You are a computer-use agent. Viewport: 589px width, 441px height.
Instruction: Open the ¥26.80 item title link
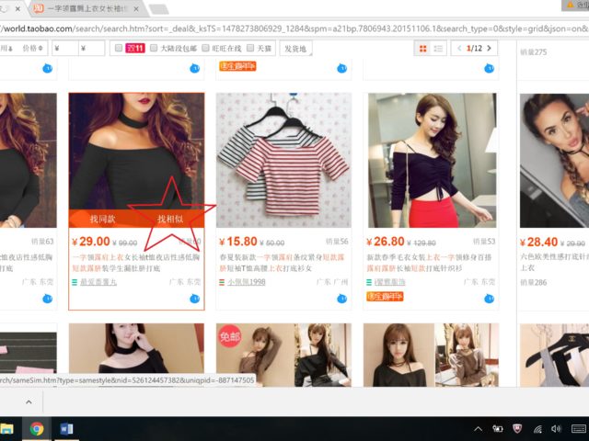(x=429, y=263)
